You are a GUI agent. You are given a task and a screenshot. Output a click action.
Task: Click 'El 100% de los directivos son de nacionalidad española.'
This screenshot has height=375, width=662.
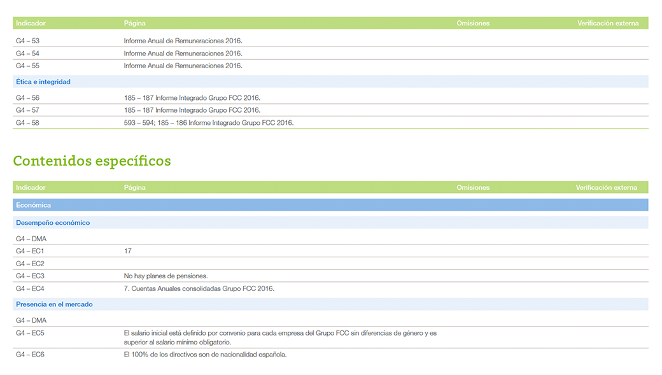pos(205,355)
